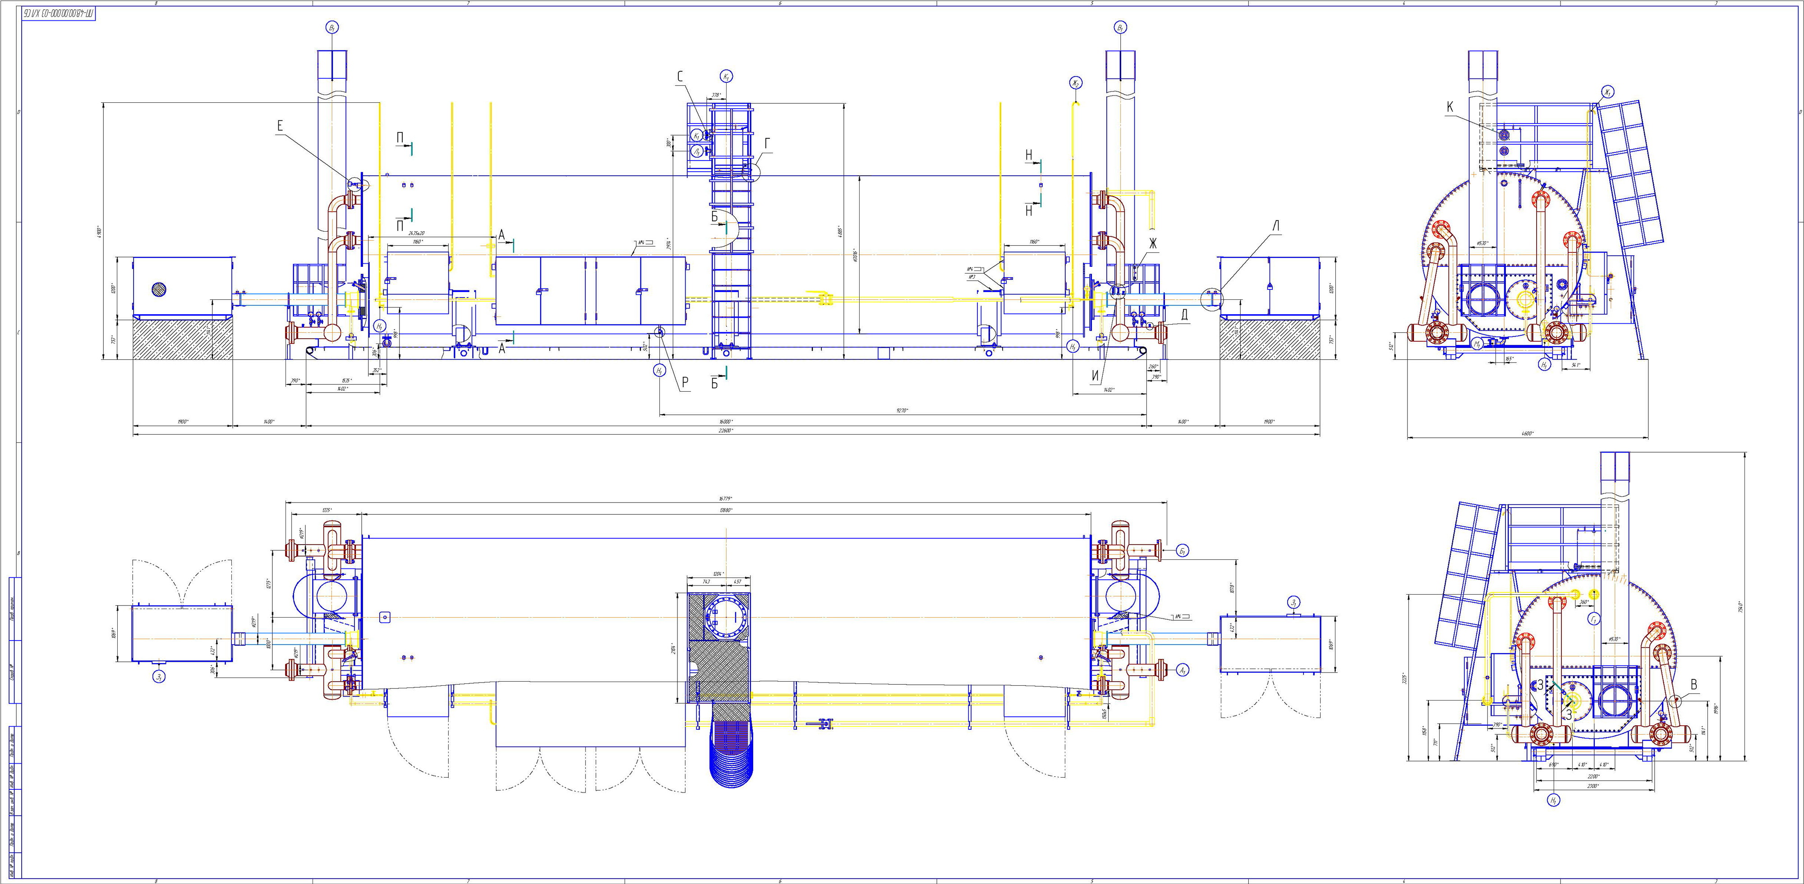Click the drawing number stamp in the top-left corner
The height and width of the screenshot is (884, 1804).
[59, 14]
